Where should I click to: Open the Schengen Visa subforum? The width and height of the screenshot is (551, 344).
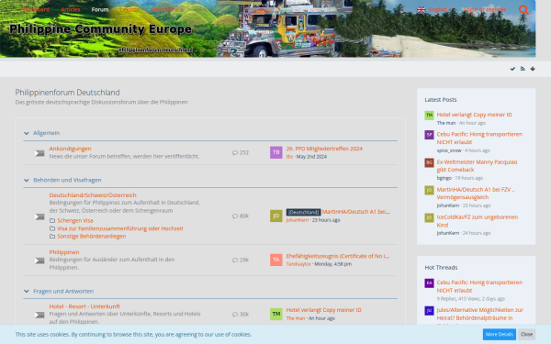[x=75, y=220]
